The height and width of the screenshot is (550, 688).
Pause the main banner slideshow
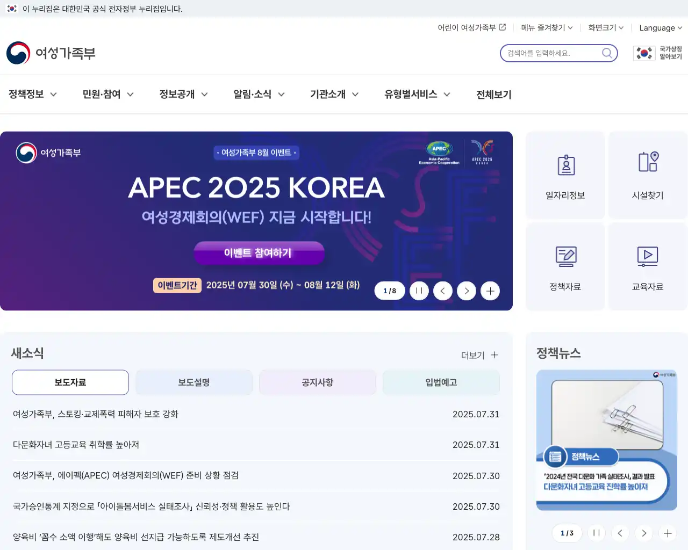[419, 291]
